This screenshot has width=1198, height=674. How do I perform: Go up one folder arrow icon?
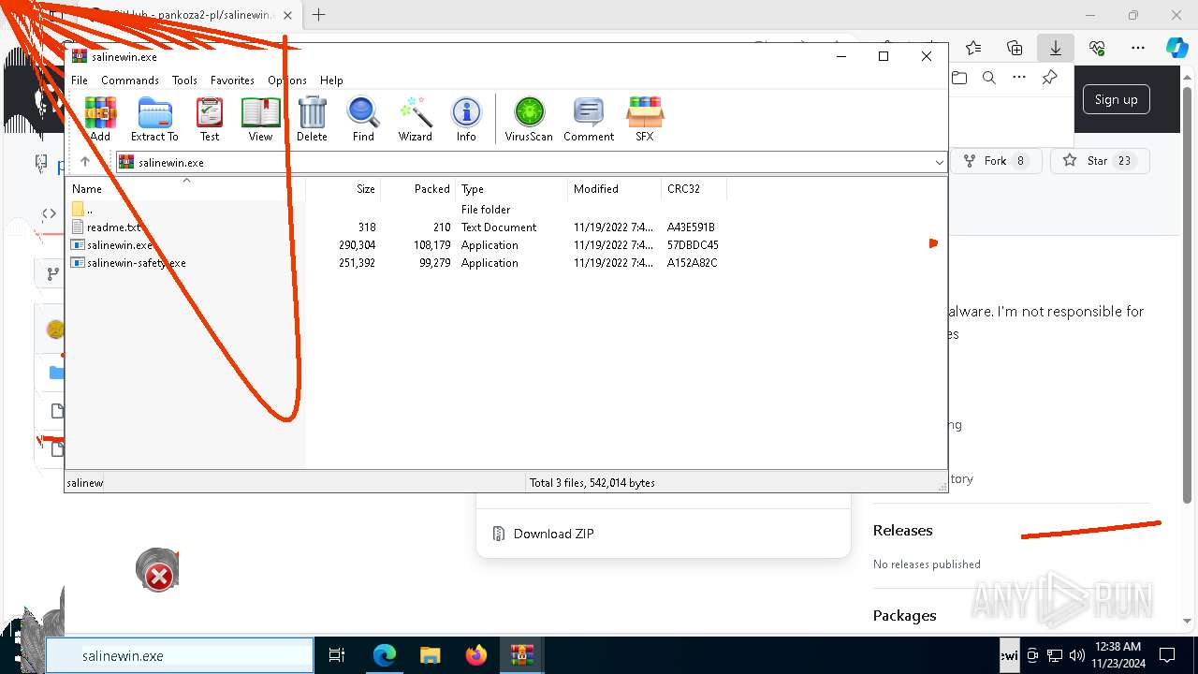(85, 162)
